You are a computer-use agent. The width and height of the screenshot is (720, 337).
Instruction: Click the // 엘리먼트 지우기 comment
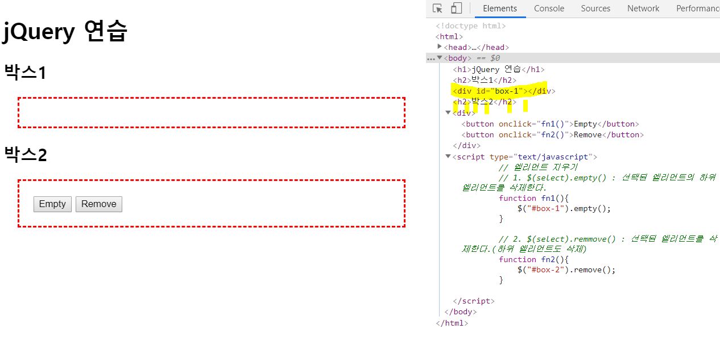(x=537, y=167)
